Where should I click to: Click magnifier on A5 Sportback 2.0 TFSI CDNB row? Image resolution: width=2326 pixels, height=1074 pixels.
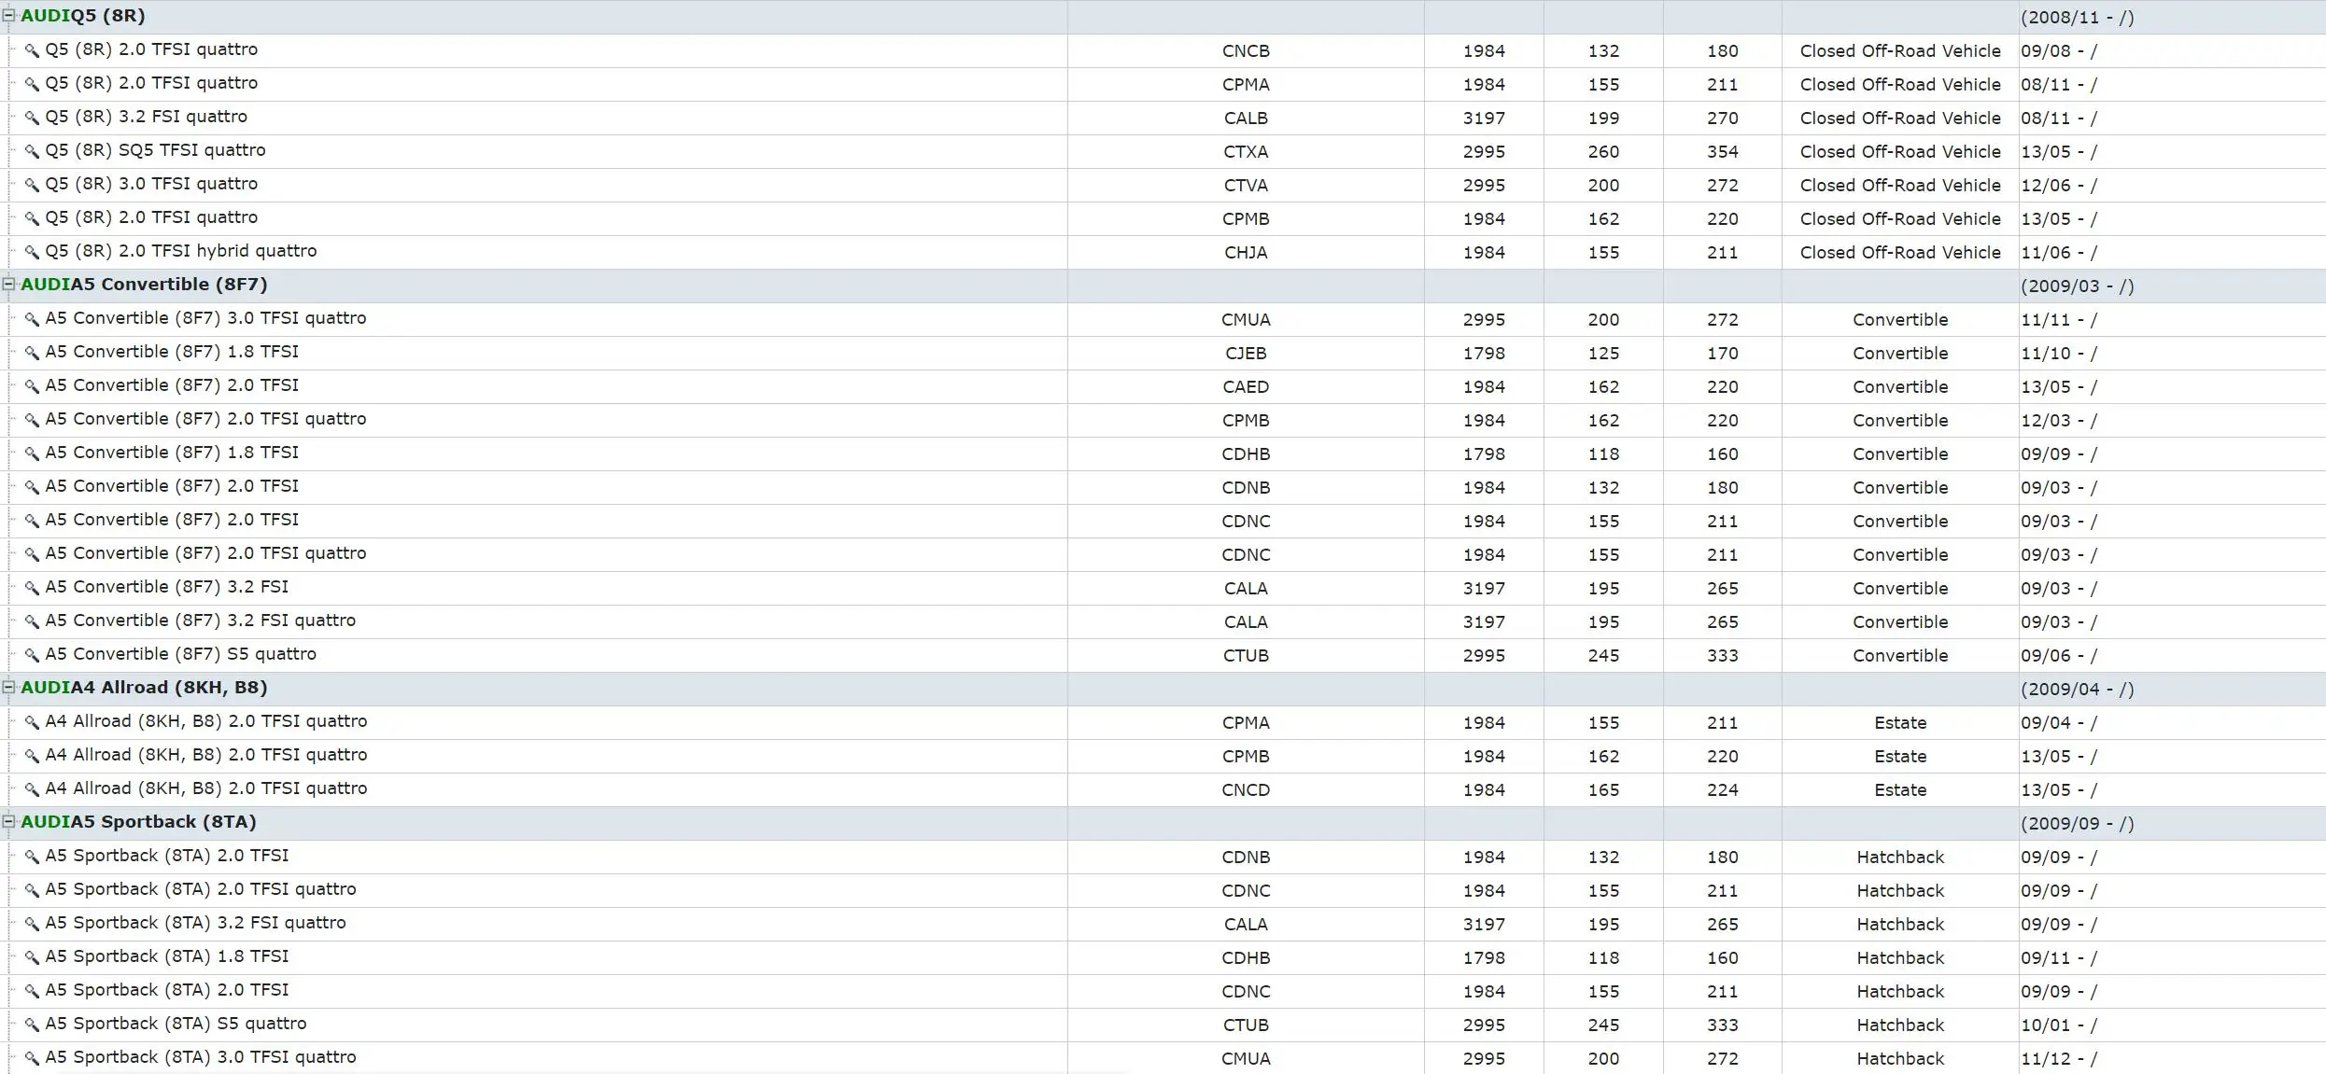[x=32, y=858]
